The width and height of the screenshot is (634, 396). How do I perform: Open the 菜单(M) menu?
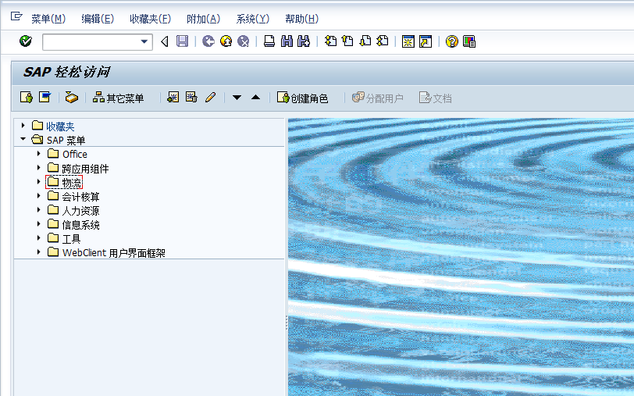[48, 19]
